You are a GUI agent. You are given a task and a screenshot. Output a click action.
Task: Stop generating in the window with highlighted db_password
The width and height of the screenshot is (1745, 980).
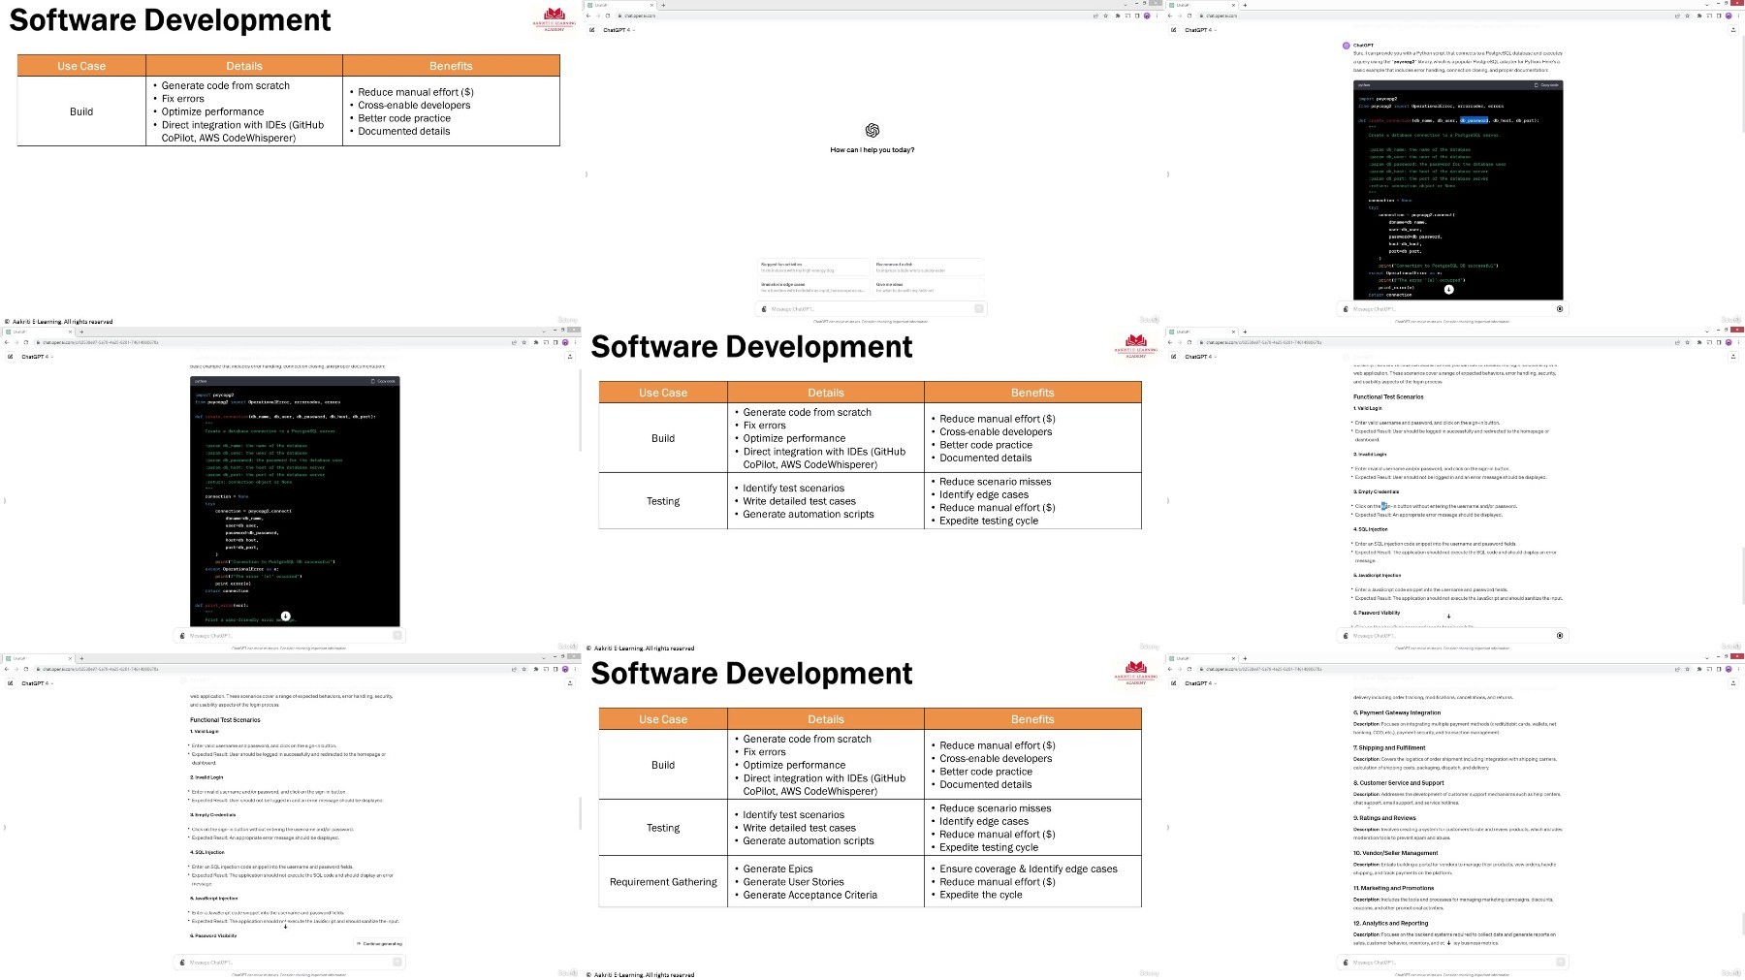tap(1560, 309)
